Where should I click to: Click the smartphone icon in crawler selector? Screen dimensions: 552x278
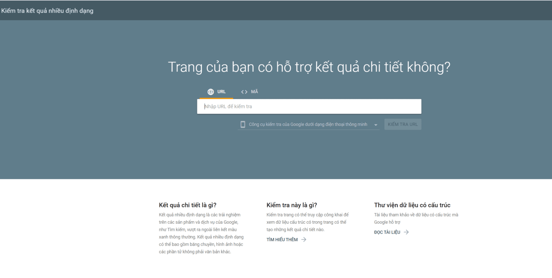coord(243,125)
